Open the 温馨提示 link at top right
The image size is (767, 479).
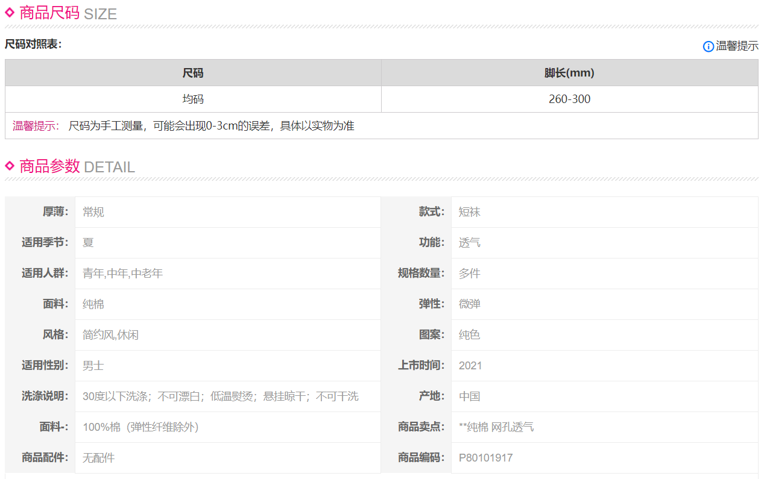coord(737,46)
